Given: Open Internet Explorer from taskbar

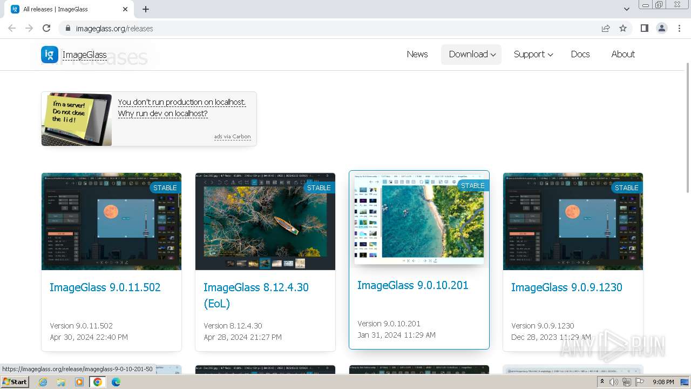Looking at the screenshot, I should tap(43, 382).
